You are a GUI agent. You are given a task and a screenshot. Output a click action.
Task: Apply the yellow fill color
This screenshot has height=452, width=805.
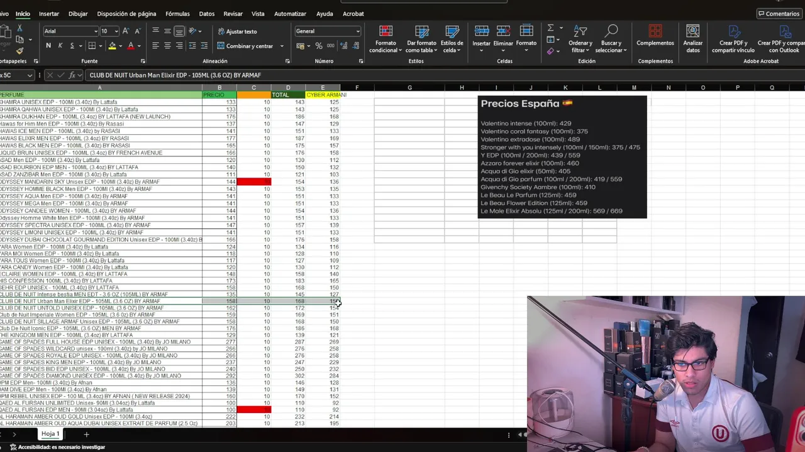point(112,46)
